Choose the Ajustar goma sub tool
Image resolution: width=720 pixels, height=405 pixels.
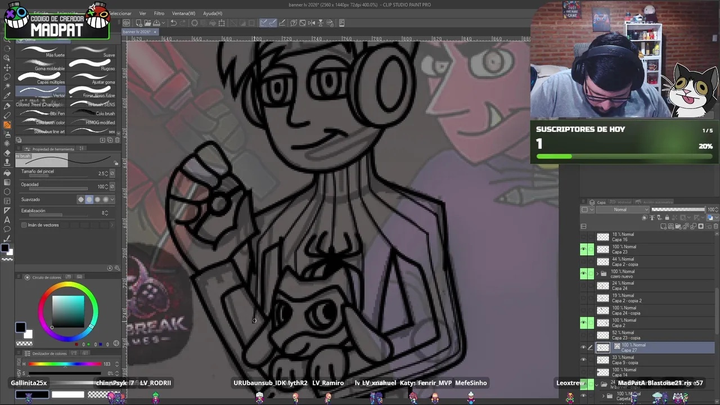pyautogui.click(x=92, y=78)
